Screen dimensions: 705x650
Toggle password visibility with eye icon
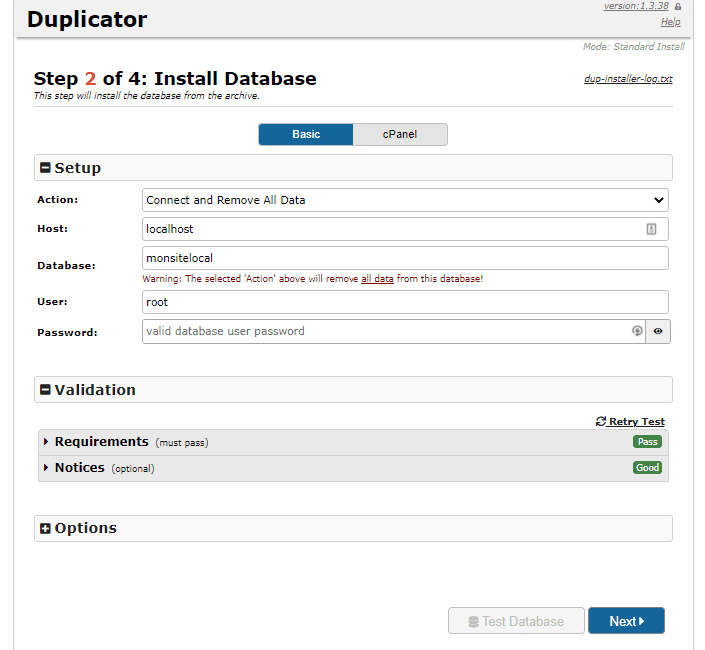[x=658, y=331]
